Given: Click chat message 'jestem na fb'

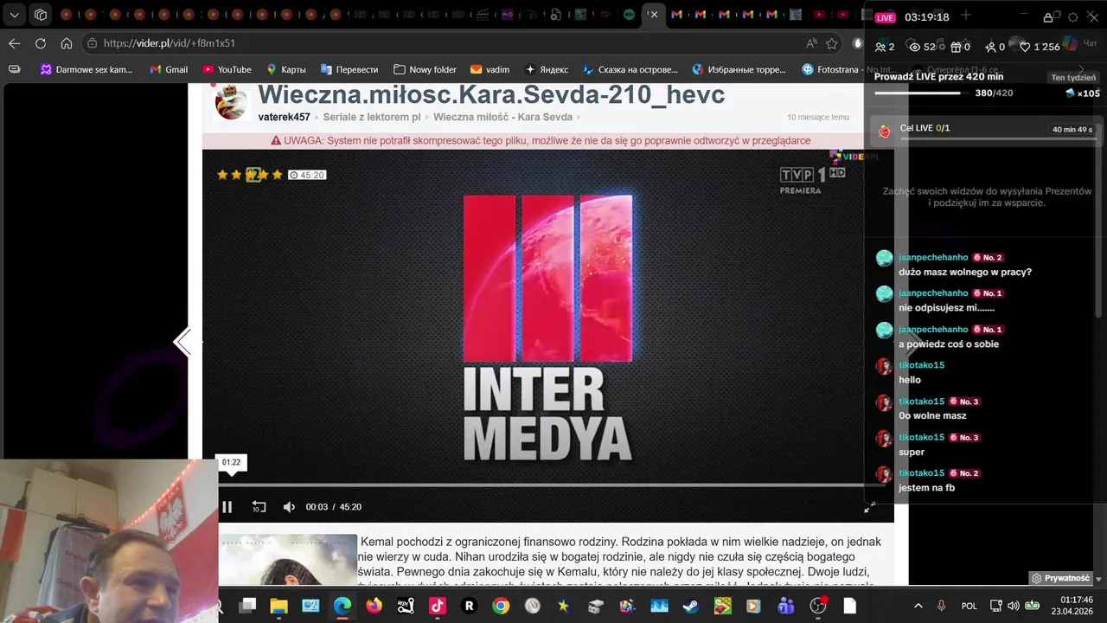Looking at the screenshot, I should (926, 488).
